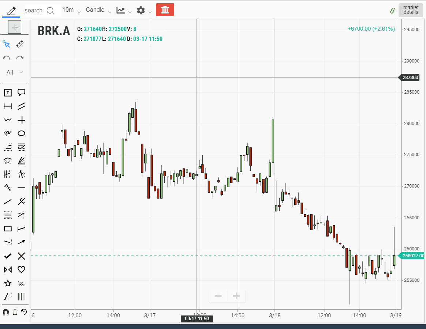Open the studies chart-line menu

(x=124, y=10)
